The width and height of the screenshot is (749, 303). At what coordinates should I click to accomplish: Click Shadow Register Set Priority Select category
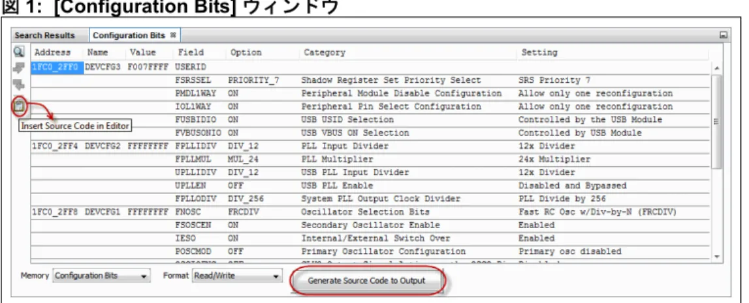pyautogui.click(x=391, y=80)
